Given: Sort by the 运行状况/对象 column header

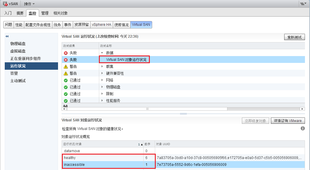Looking at the screenshot, I should (102, 144).
